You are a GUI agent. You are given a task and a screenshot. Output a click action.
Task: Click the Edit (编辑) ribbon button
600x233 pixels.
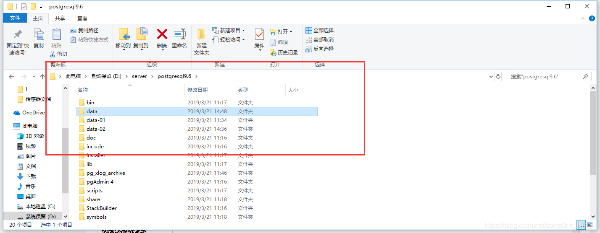[x=279, y=42]
